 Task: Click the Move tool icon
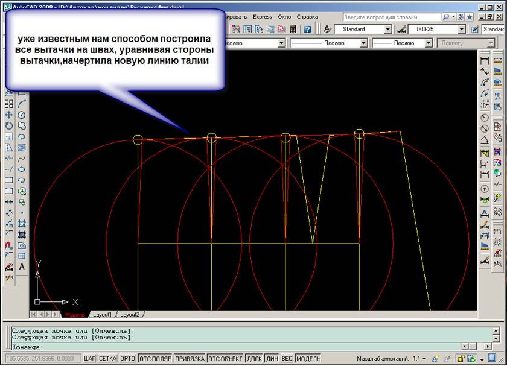tap(9, 115)
